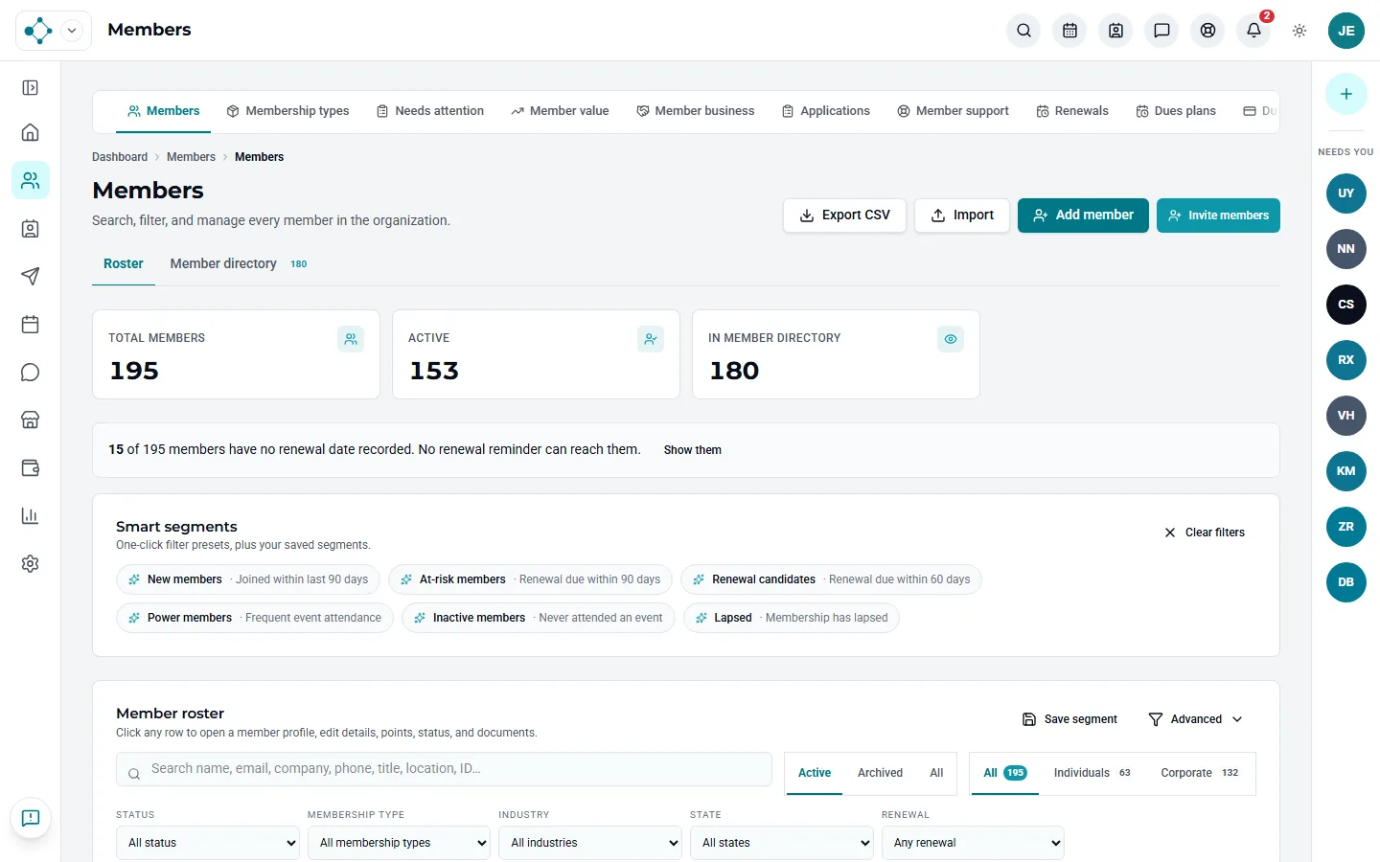Image resolution: width=1380 pixels, height=862 pixels.
Task: Click Show them link
Action: (x=693, y=450)
